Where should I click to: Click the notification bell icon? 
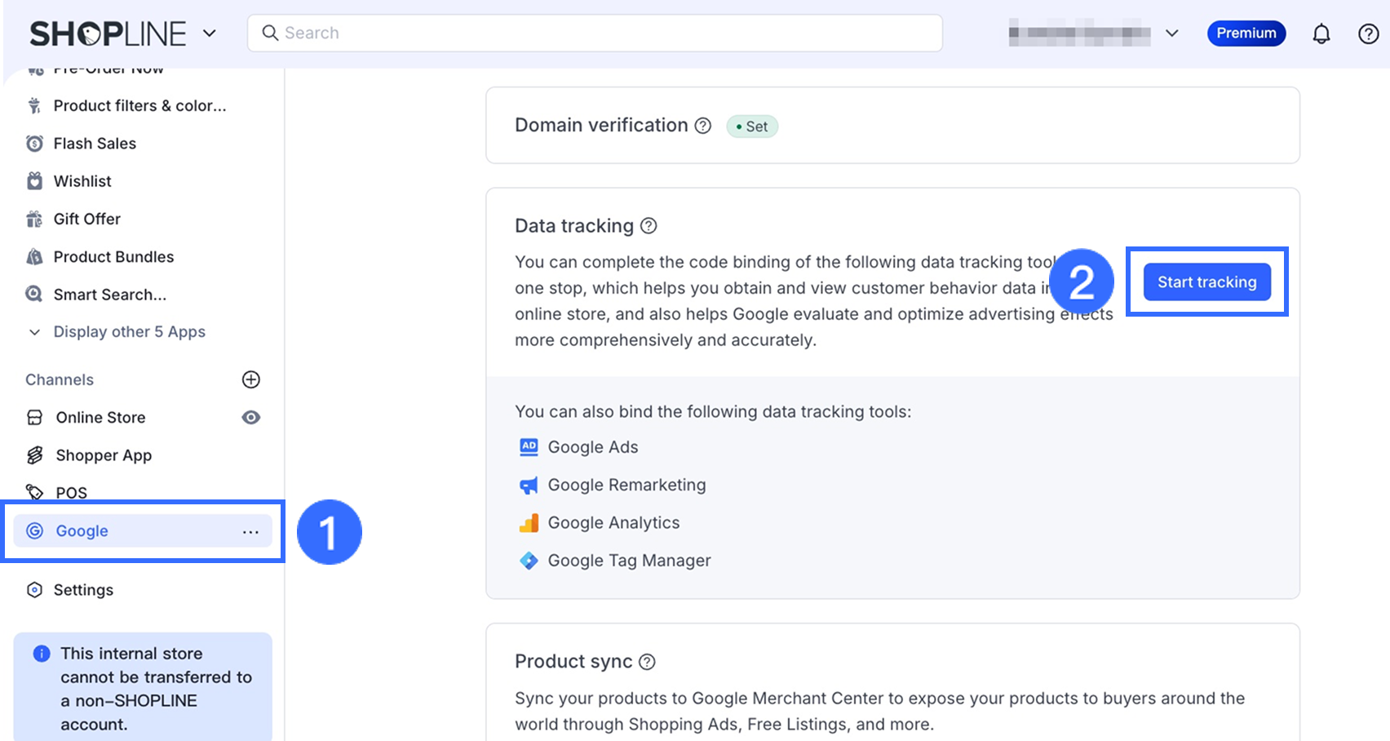(x=1321, y=33)
